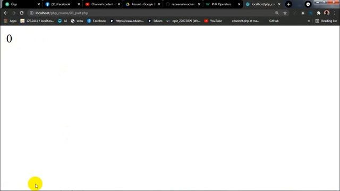Viewport: 340px width, 191px height.
Task: Open the https://www.edusm bookmark
Action: pos(127,21)
